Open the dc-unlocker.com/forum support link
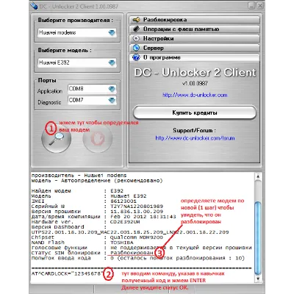This screenshot has height=294, width=294. point(195,138)
